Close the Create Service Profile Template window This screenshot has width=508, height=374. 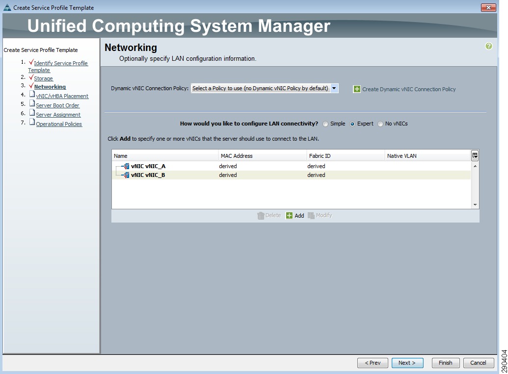(x=488, y=7)
